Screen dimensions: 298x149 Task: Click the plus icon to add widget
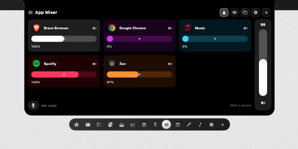pyautogui.click(x=223, y=125)
